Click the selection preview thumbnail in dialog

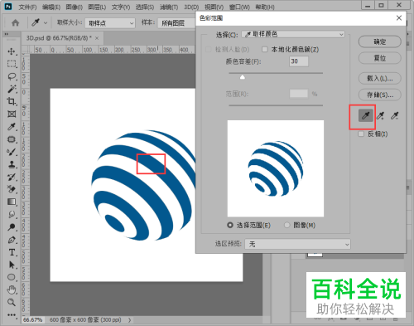tap(276, 168)
